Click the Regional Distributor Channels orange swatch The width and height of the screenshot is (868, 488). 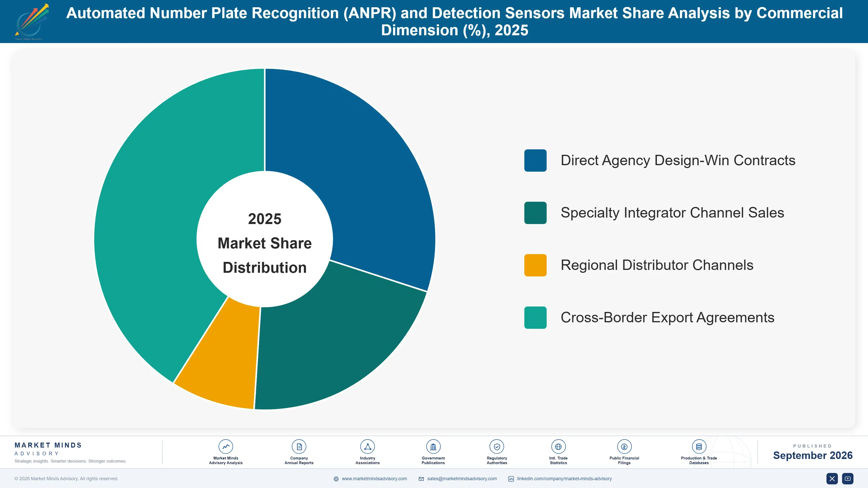(x=535, y=265)
